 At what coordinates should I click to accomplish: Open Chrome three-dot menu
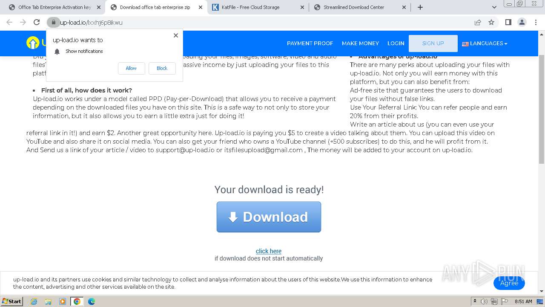pyautogui.click(x=536, y=22)
